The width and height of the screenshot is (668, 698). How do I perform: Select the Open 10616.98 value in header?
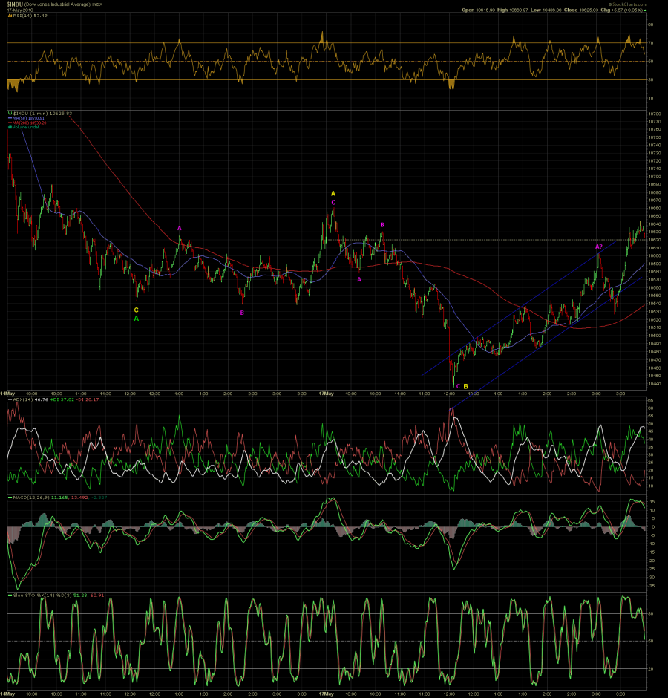(479, 10)
